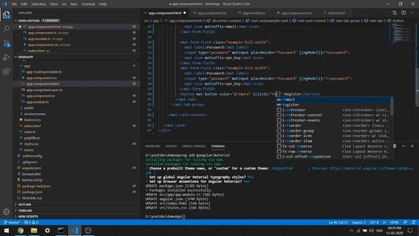Open the File menu
This screenshot has width=419, height=236.
14,4
